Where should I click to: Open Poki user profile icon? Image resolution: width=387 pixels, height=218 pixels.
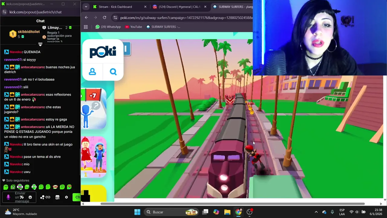coord(93,72)
